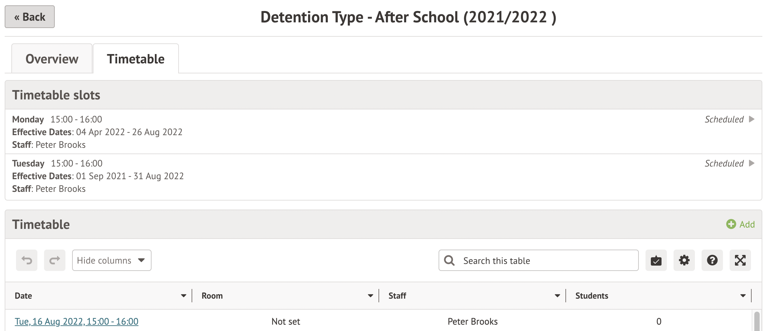Expand the Monday scheduled slot arrow

(752, 119)
